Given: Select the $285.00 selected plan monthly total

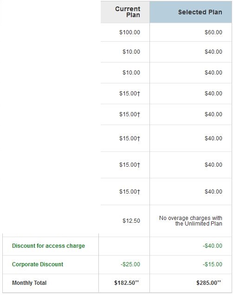Looking at the screenshot, I should click(x=209, y=282).
